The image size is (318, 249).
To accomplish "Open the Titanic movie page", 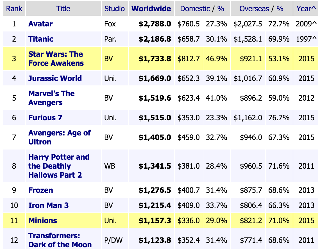I will tap(41, 39).
